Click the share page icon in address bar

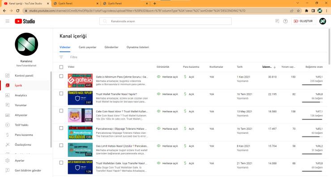pos(292,11)
